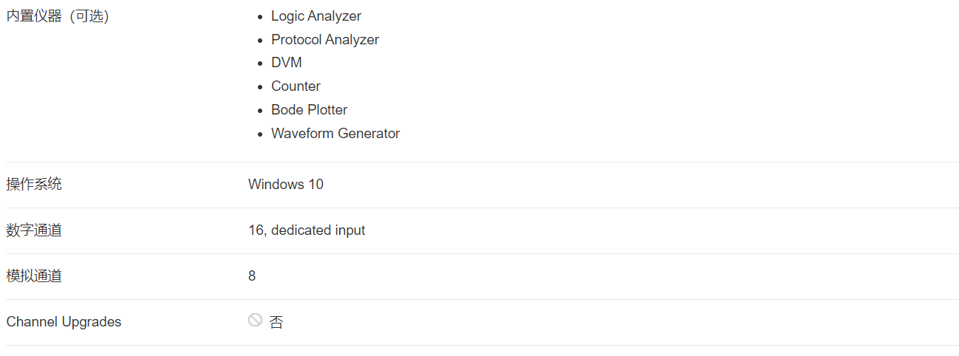959x356 pixels.
Task: Click the 否 value text
Action: (x=276, y=322)
